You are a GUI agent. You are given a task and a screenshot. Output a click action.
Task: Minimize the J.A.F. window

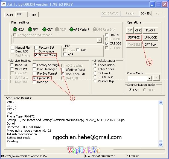(x=152, y=4)
